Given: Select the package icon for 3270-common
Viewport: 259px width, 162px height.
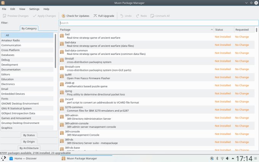Looking at the screenshot, I should [62, 109].
